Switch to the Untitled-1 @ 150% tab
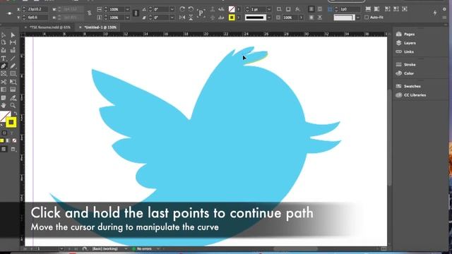452x254 pixels. coord(100,28)
